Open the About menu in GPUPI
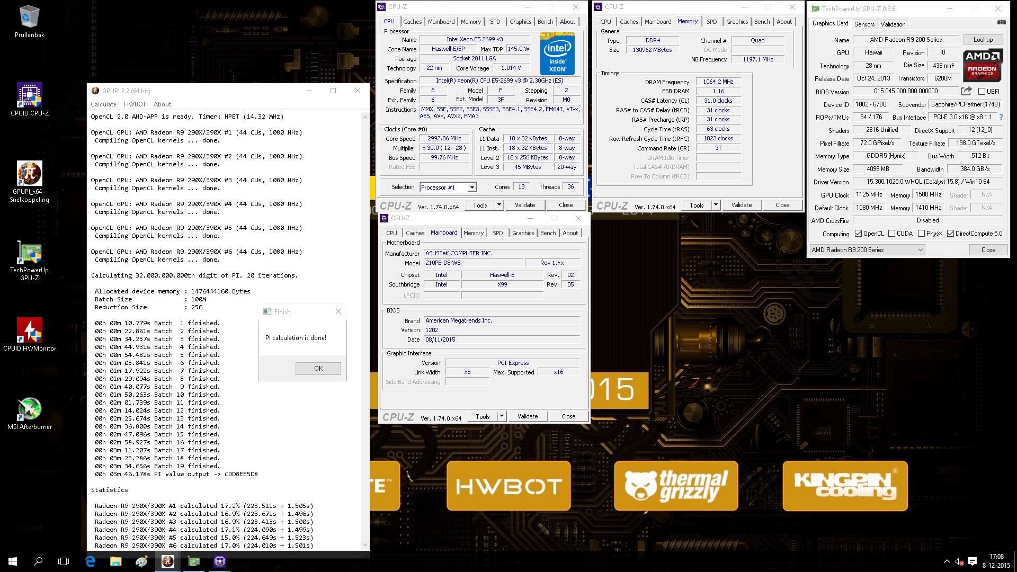This screenshot has height=572, width=1017. click(x=162, y=104)
